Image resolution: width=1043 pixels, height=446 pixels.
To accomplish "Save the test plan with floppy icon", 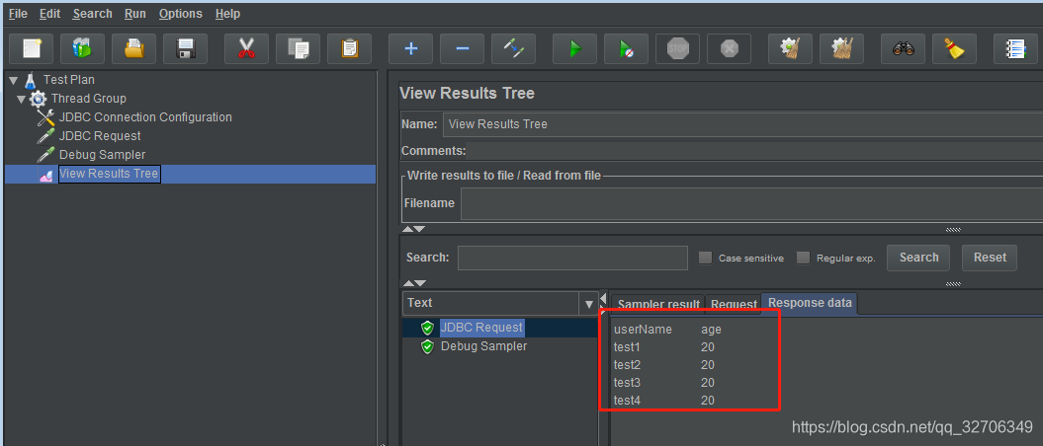I will (185, 48).
